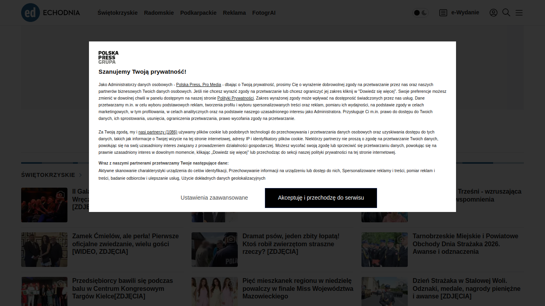Click 'Wraz z naszymi partnerami' bold text
The width and height of the screenshot is (545, 306).
(164, 163)
